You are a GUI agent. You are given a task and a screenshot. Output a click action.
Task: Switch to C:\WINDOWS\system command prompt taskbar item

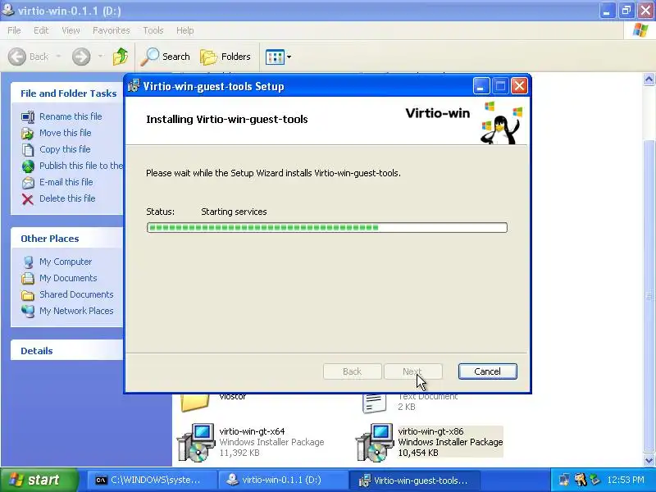[x=153, y=481]
